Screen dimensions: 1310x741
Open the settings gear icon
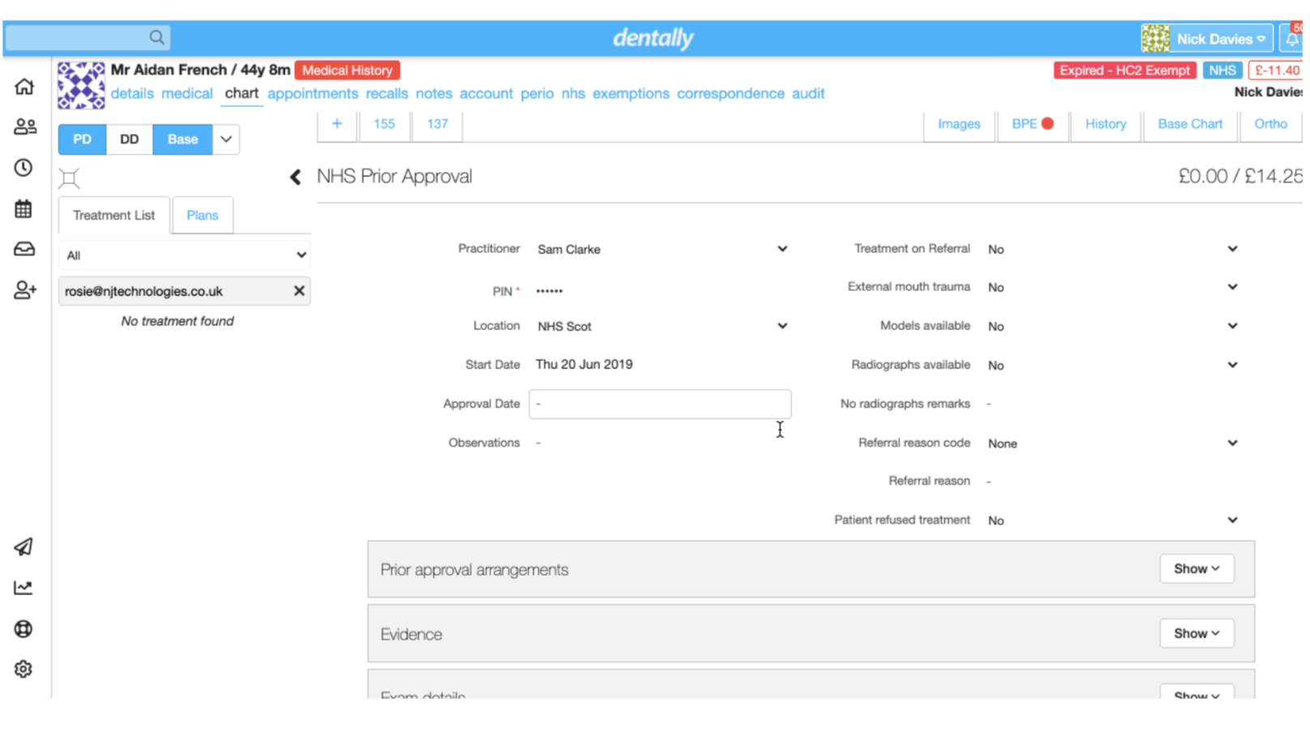[x=24, y=670]
